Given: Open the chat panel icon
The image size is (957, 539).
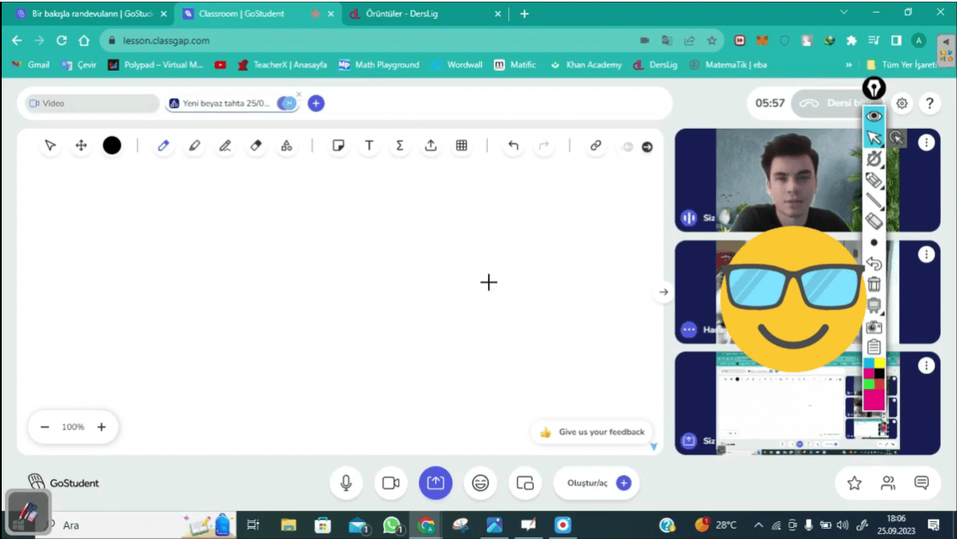Looking at the screenshot, I should point(921,483).
